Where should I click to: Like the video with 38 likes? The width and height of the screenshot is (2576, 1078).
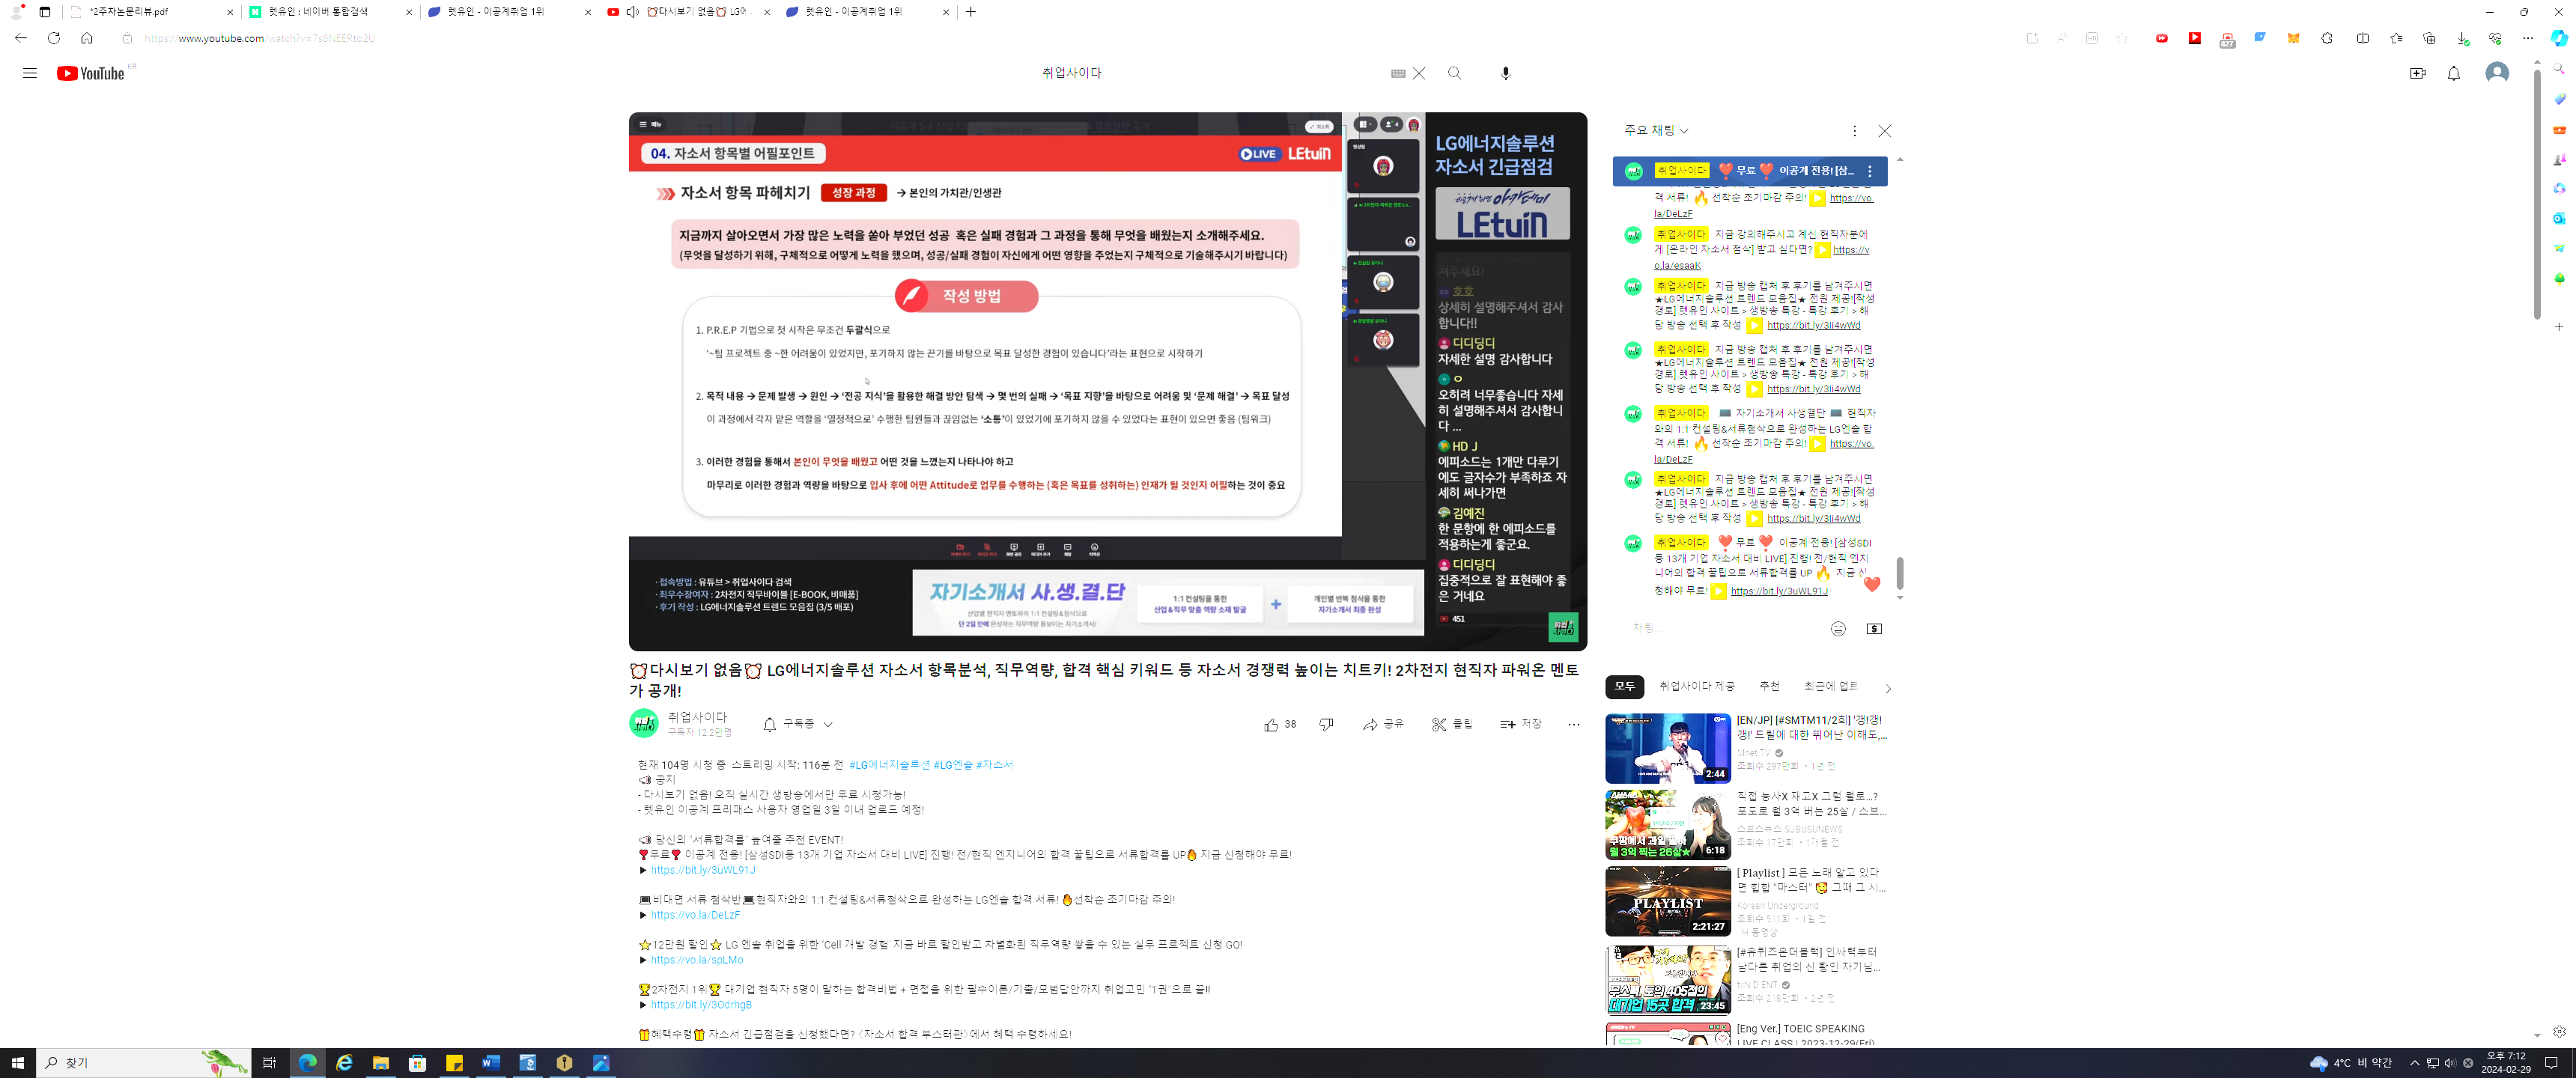1280,724
